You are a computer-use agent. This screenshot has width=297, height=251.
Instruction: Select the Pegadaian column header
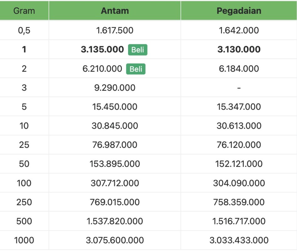point(239,11)
